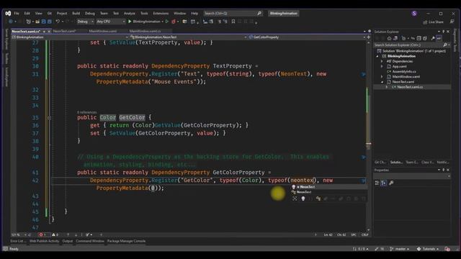Toggle Preview Selected Items in Solution Explorer
The width and height of the screenshot is (461, 259).
[439, 38]
